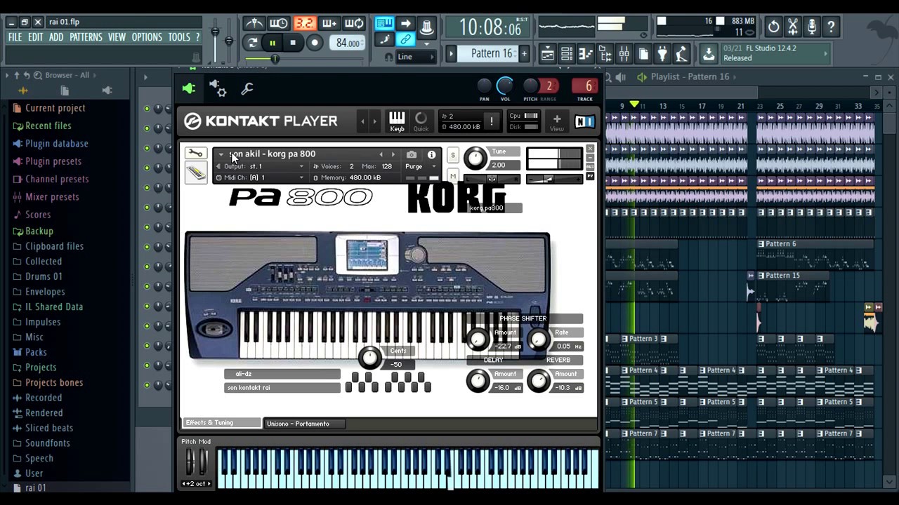This screenshot has width=899, height=505.
Task: Open the EDIT menu
Action: tap(36, 37)
